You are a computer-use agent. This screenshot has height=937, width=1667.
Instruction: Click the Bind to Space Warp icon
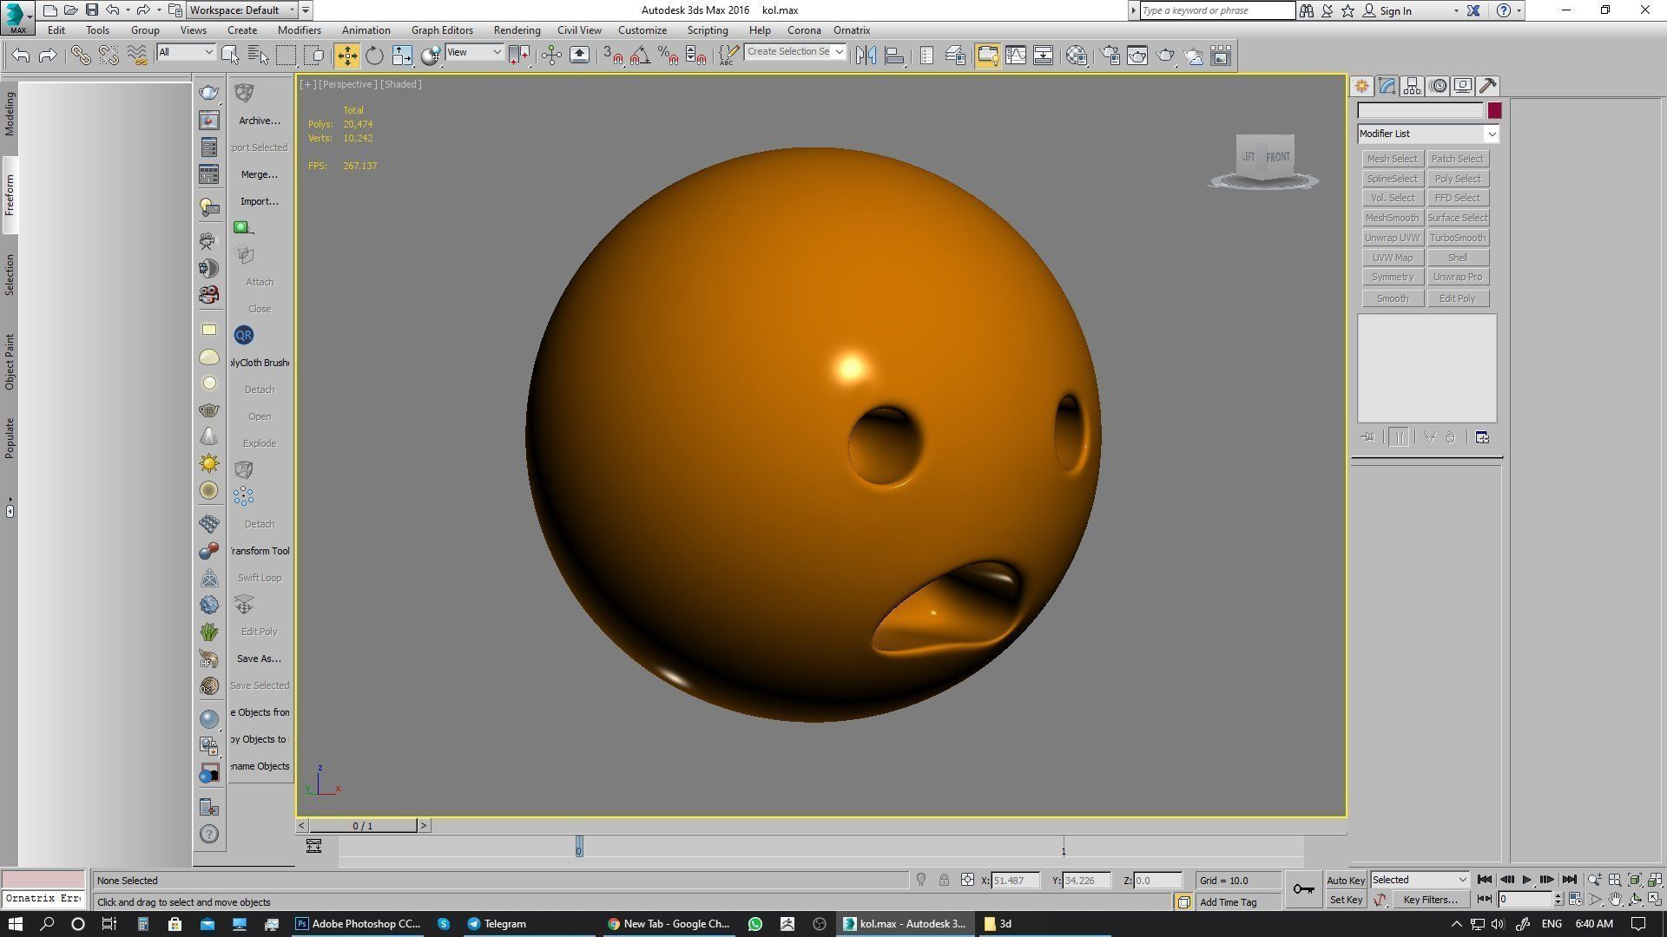pyautogui.click(x=137, y=56)
